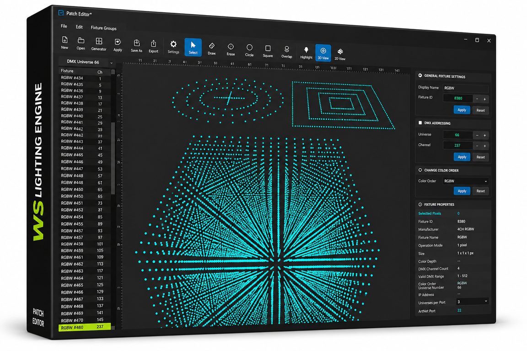
Task: Select fixture row RGBW #455
Action: [x=85, y=223]
